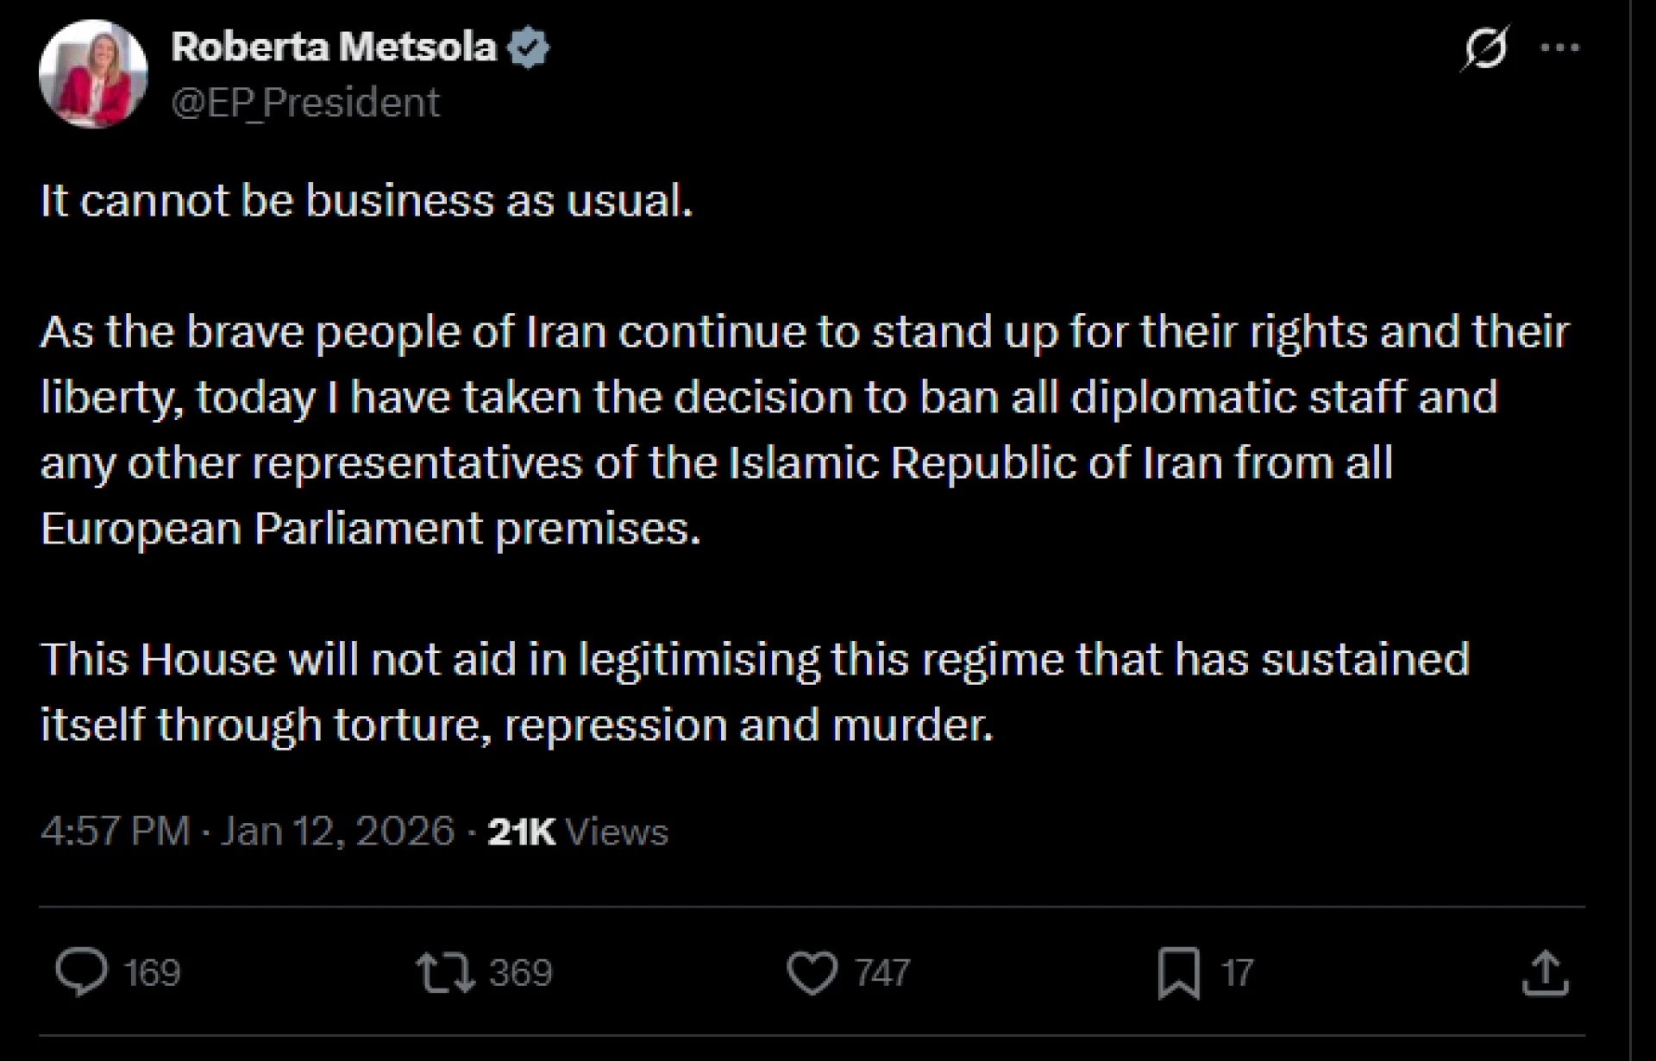Click the repost arrows icon
Viewport: 1656px width, 1061px height.
click(x=445, y=972)
